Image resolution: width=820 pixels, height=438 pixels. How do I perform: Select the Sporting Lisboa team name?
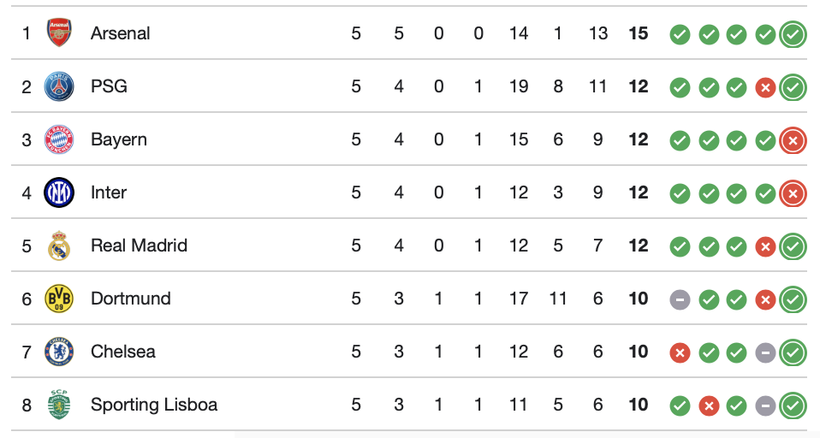click(x=154, y=405)
